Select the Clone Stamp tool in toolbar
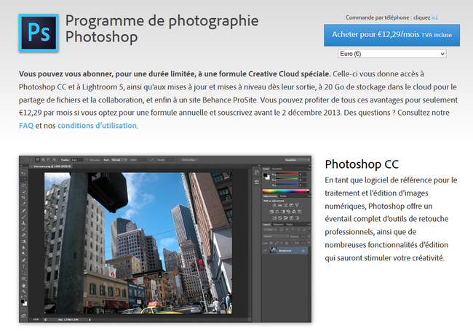Screen dimensions: 473x333 pos(23,223)
